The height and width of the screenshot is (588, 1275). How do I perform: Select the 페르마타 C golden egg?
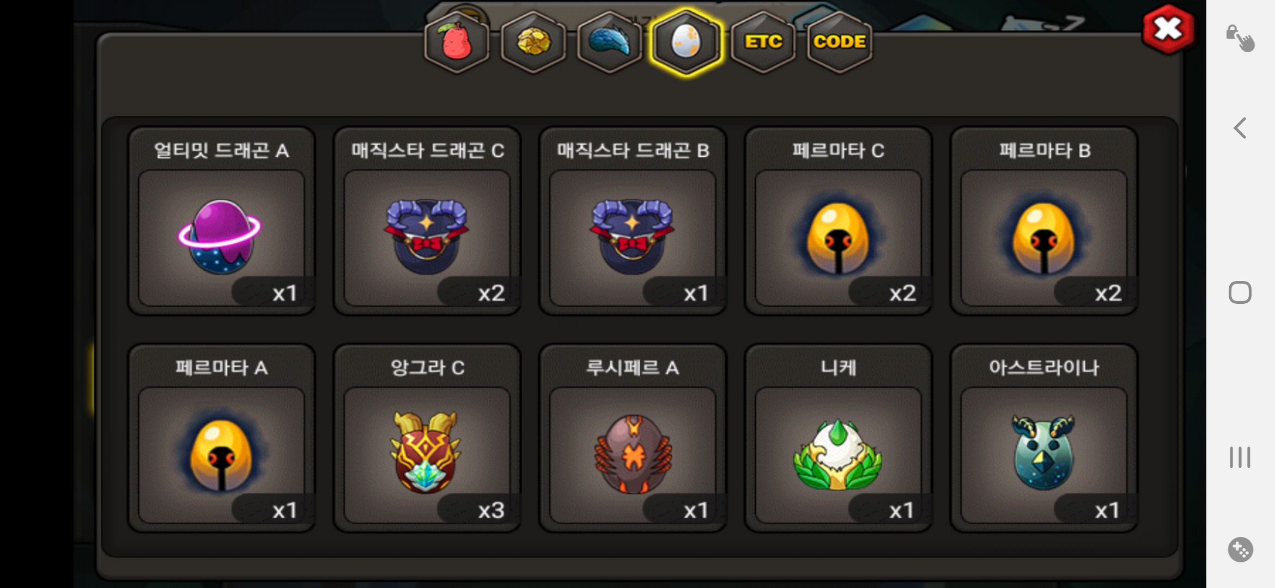838,221
